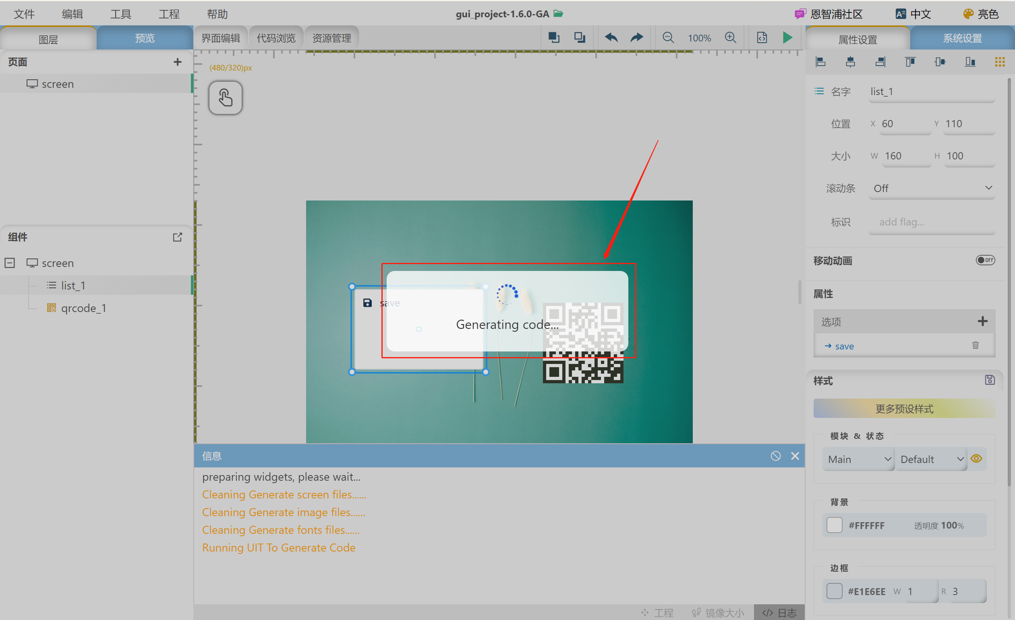Collapse the screen node in 组件 panel
The width and height of the screenshot is (1015, 620).
pos(10,262)
